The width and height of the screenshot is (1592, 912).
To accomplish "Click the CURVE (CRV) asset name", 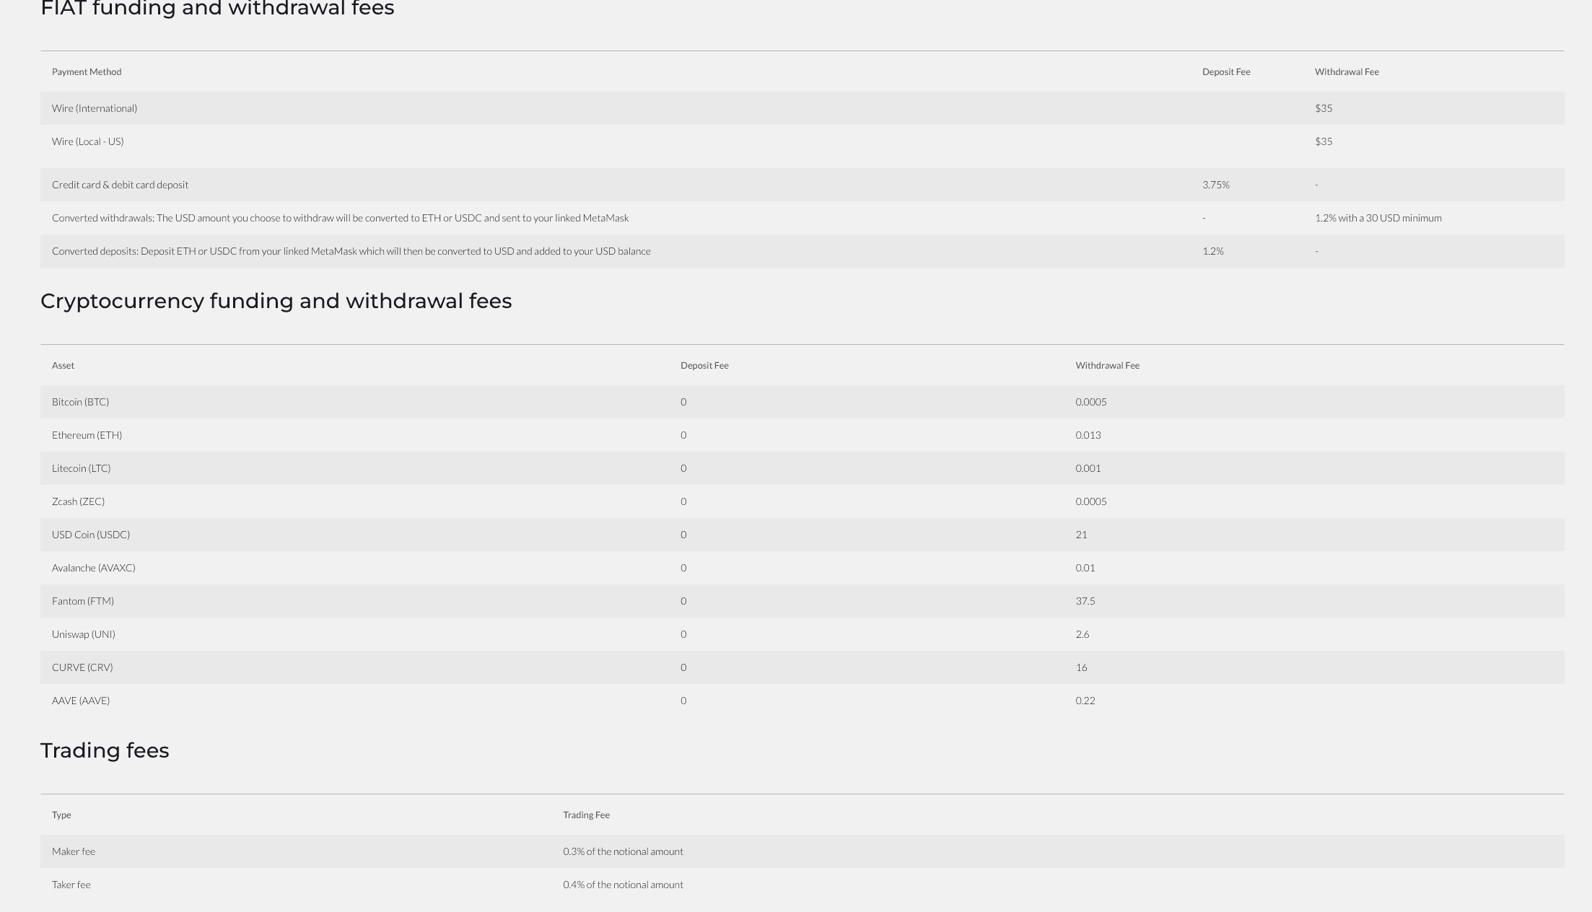I will [x=82, y=667].
